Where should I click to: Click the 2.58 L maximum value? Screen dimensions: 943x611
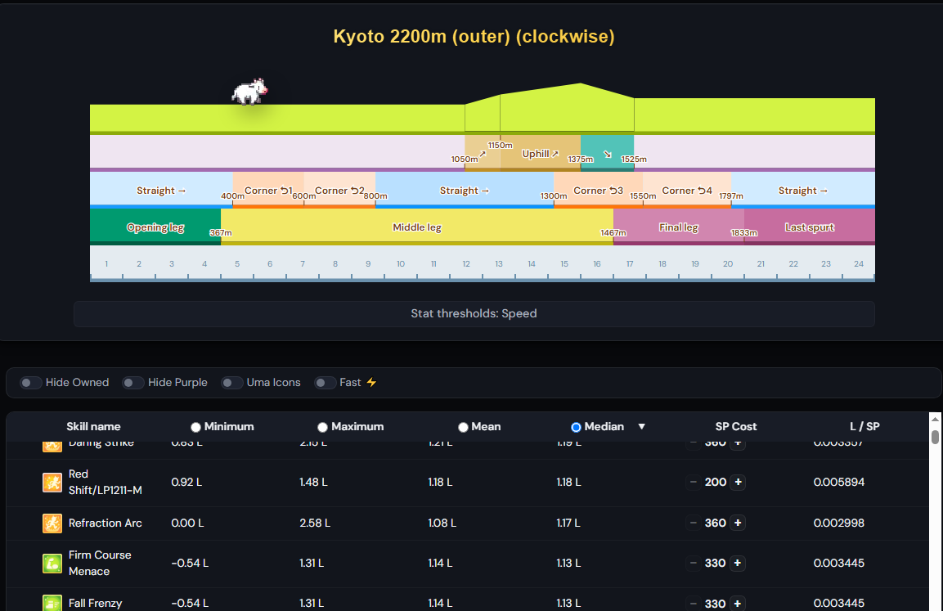[x=315, y=523]
